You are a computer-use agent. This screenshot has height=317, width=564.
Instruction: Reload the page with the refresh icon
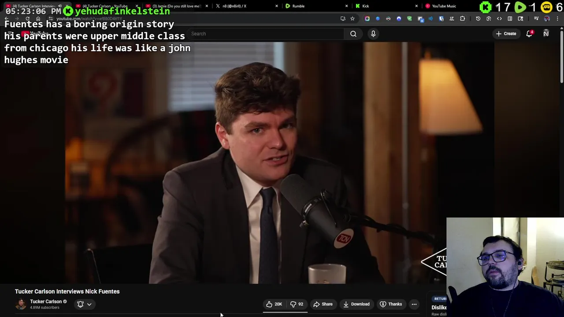(27, 18)
